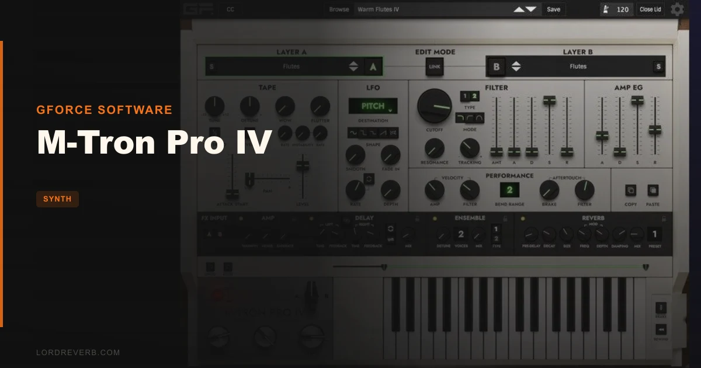Open the settings gear icon

tap(678, 9)
